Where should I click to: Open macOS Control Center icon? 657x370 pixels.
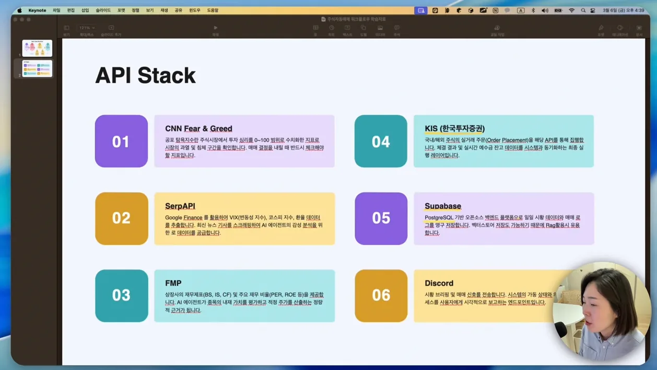tap(593, 10)
